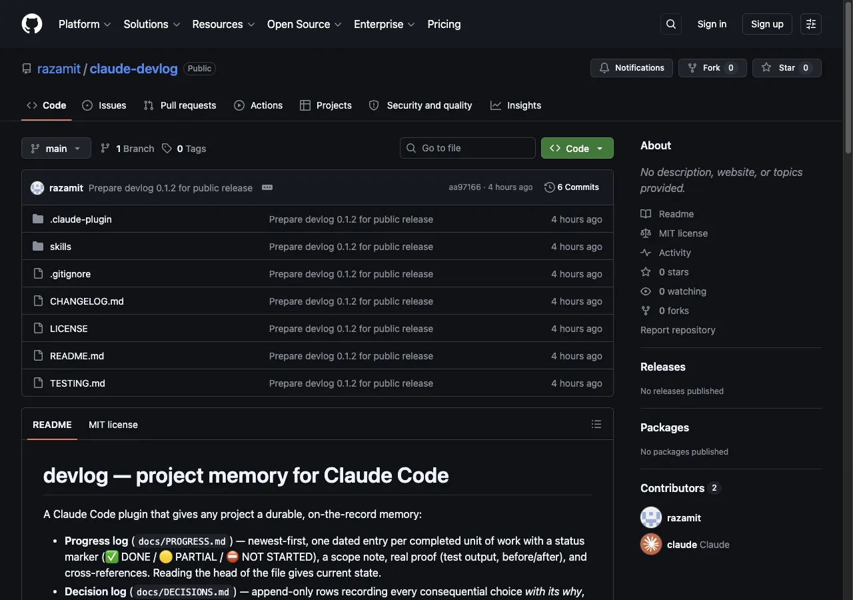View 0 watching in About sidebar
Screen dimensions: 853x600
pyautogui.click(x=673, y=291)
